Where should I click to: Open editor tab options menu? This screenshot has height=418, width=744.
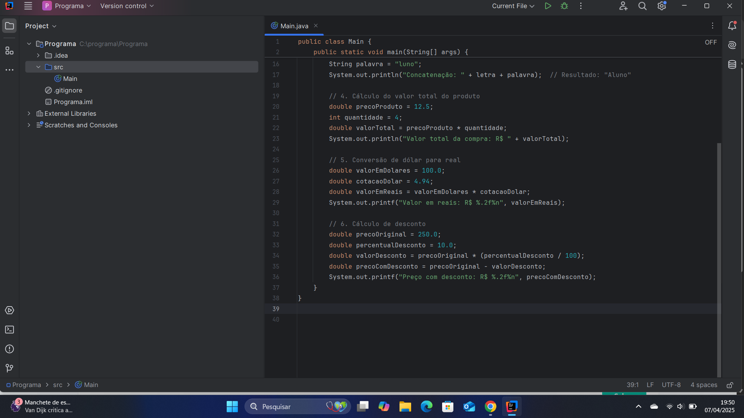click(x=712, y=26)
